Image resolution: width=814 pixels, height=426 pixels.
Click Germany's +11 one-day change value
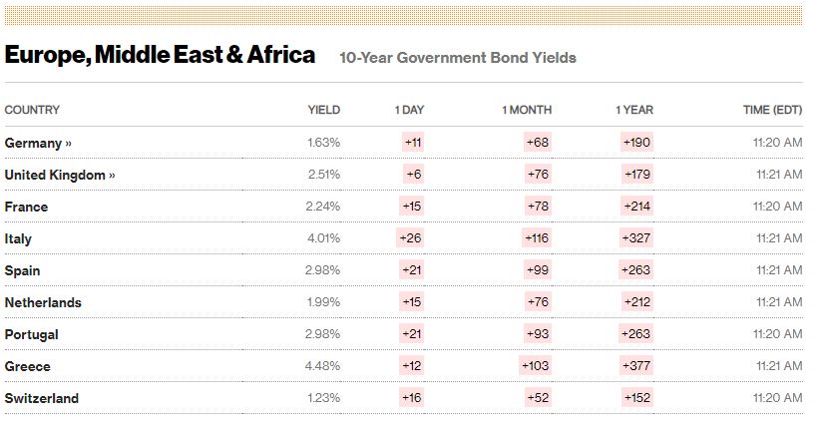(413, 143)
